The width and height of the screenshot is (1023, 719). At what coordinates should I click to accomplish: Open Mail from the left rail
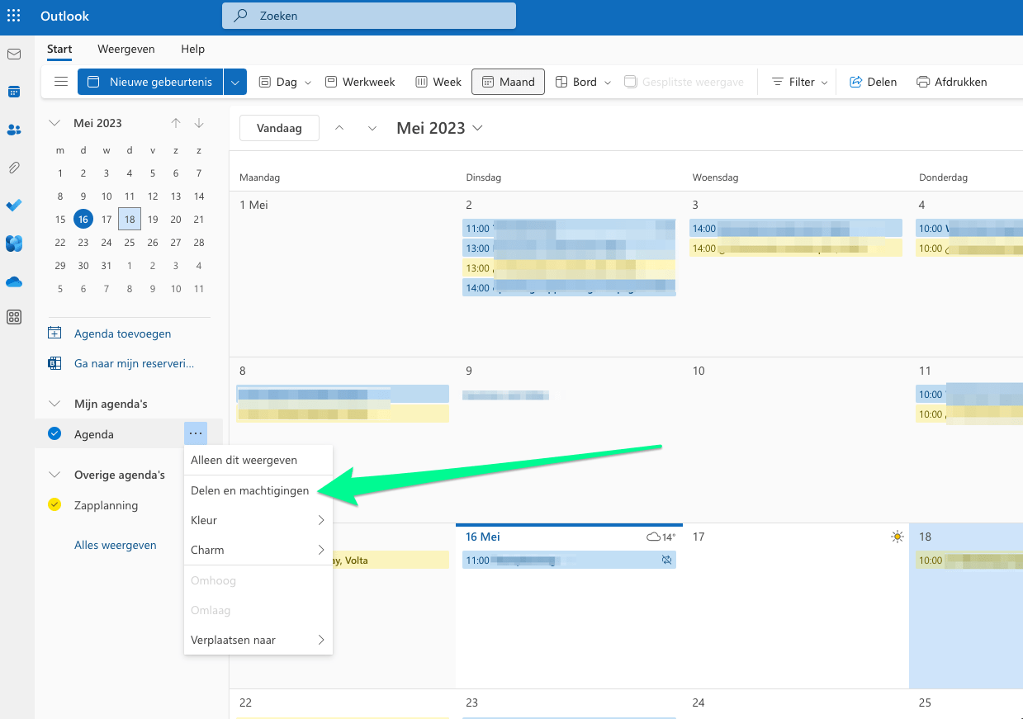coord(14,54)
